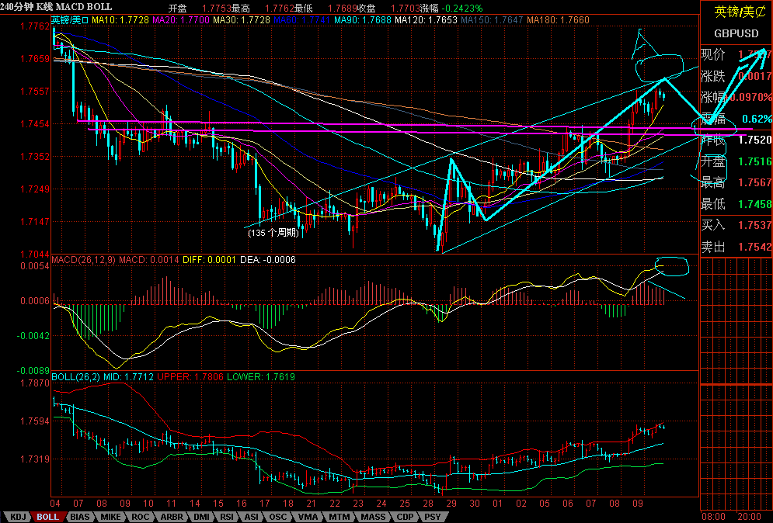Click the 1.7319 BOLL axis label
Image resolution: width=773 pixels, height=523 pixels.
pyautogui.click(x=35, y=459)
